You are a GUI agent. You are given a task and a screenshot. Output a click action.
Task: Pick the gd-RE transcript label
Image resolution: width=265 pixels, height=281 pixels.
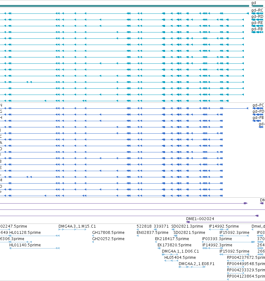point(257,23)
